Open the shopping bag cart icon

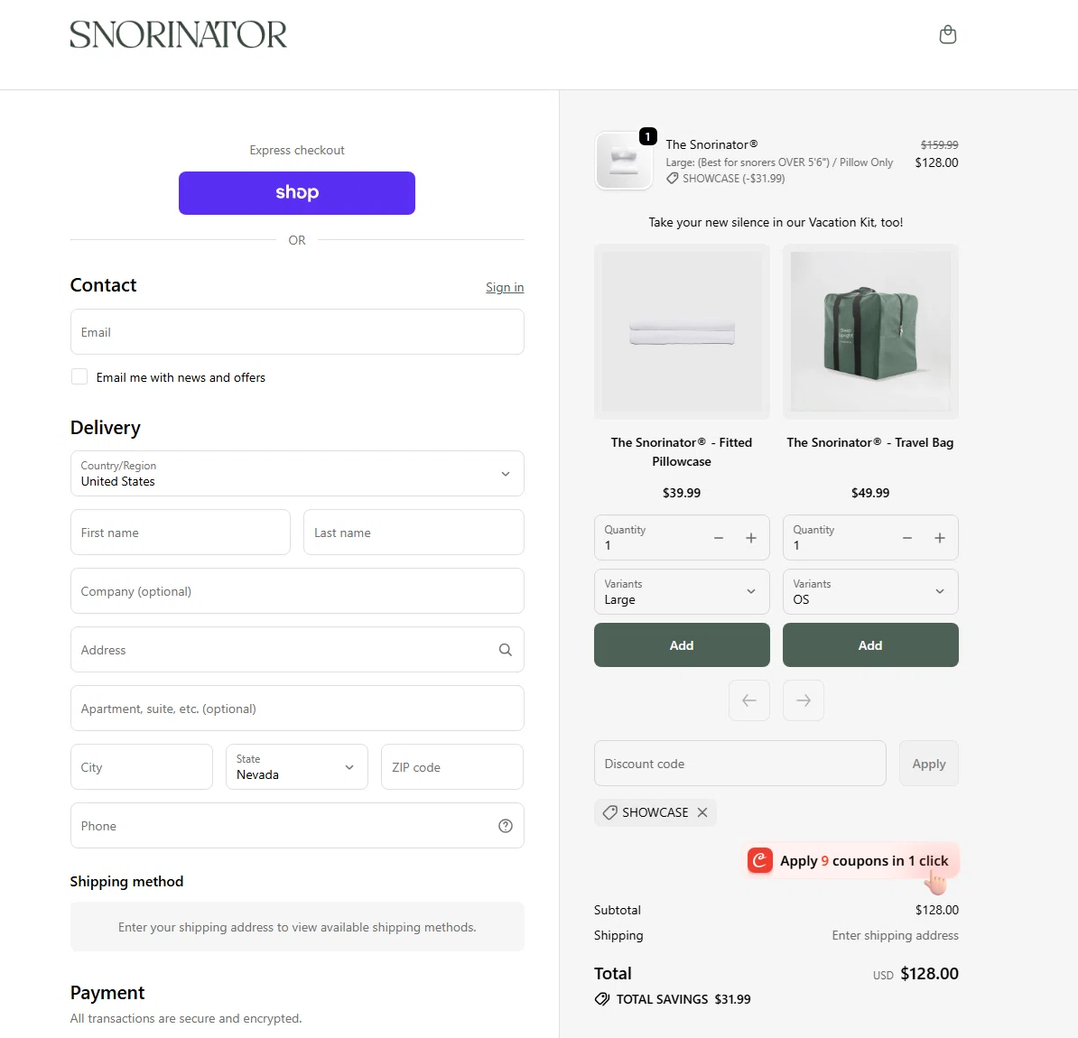pyautogui.click(x=947, y=34)
